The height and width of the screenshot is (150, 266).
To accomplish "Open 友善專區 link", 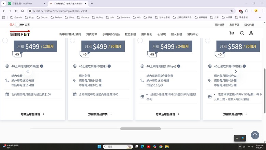I will click(234, 25).
